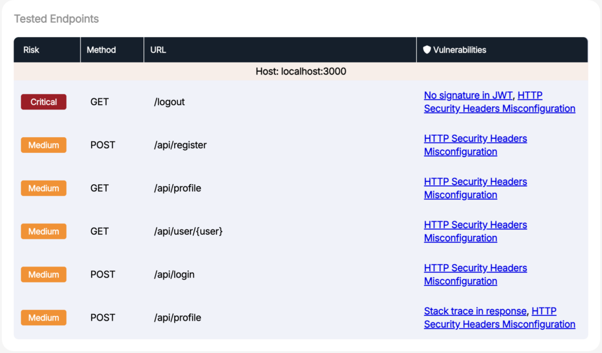
Task: Click the 'Host: localhost:3000' group row
Action: tap(300, 71)
